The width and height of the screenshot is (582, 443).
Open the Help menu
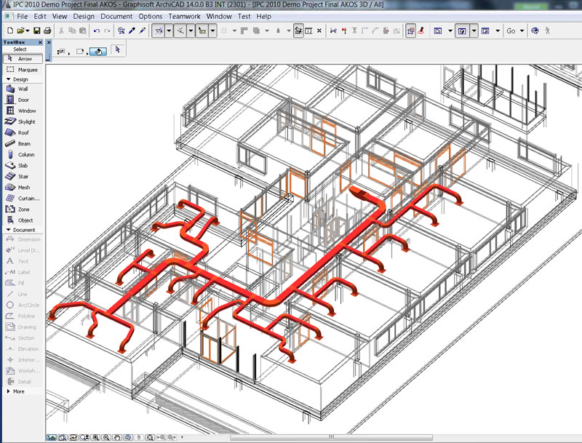click(264, 16)
